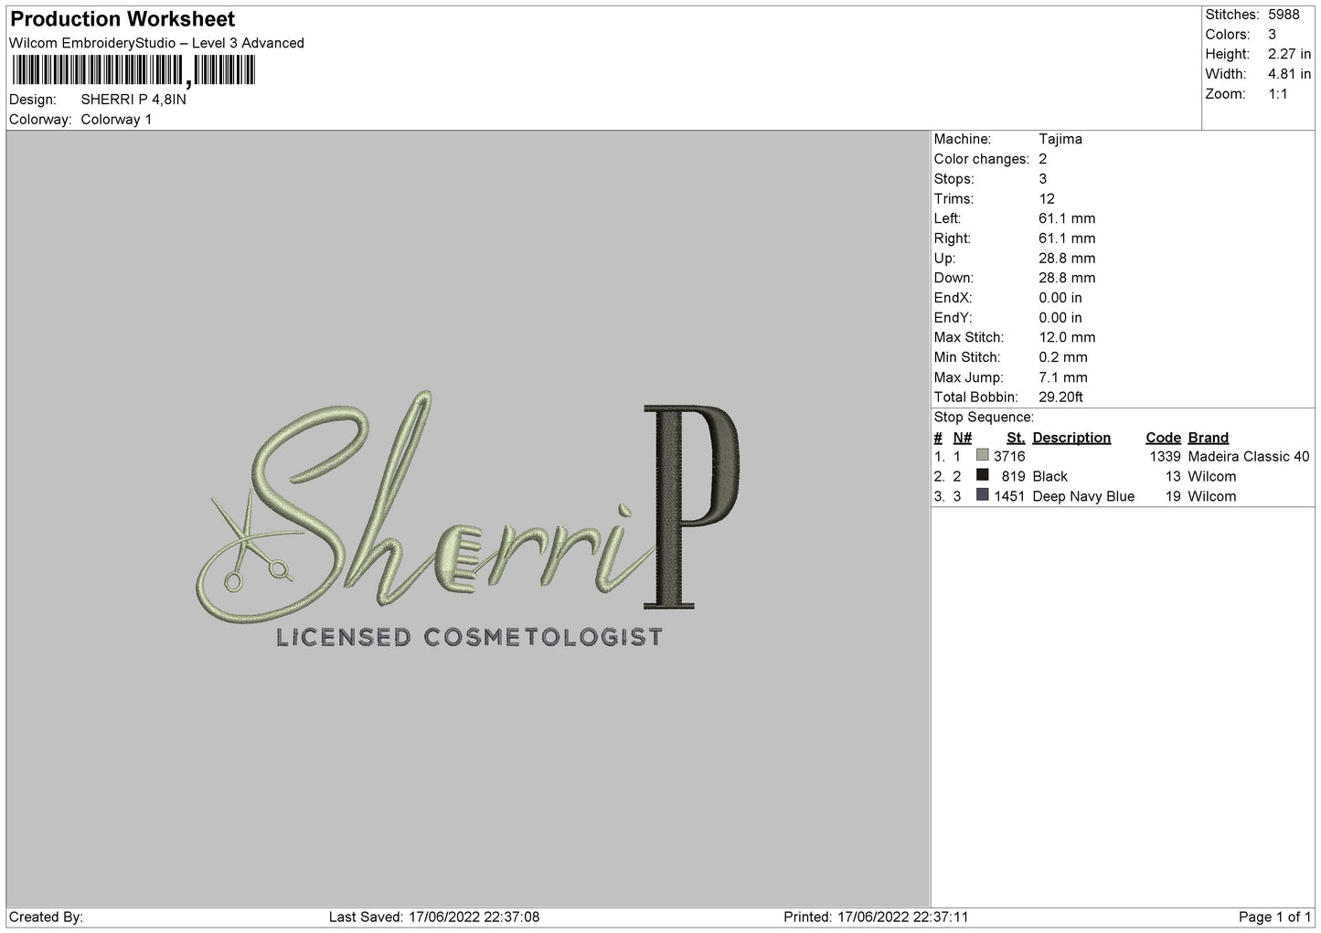Click the 'N#' column header
The image size is (1321, 933).
pyautogui.click(x=963, y=438)
